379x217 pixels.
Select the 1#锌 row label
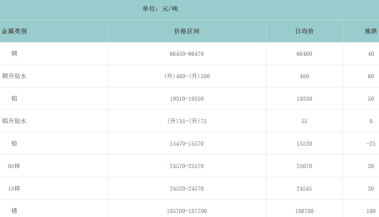pyautogui.click(x=14, y=188)
